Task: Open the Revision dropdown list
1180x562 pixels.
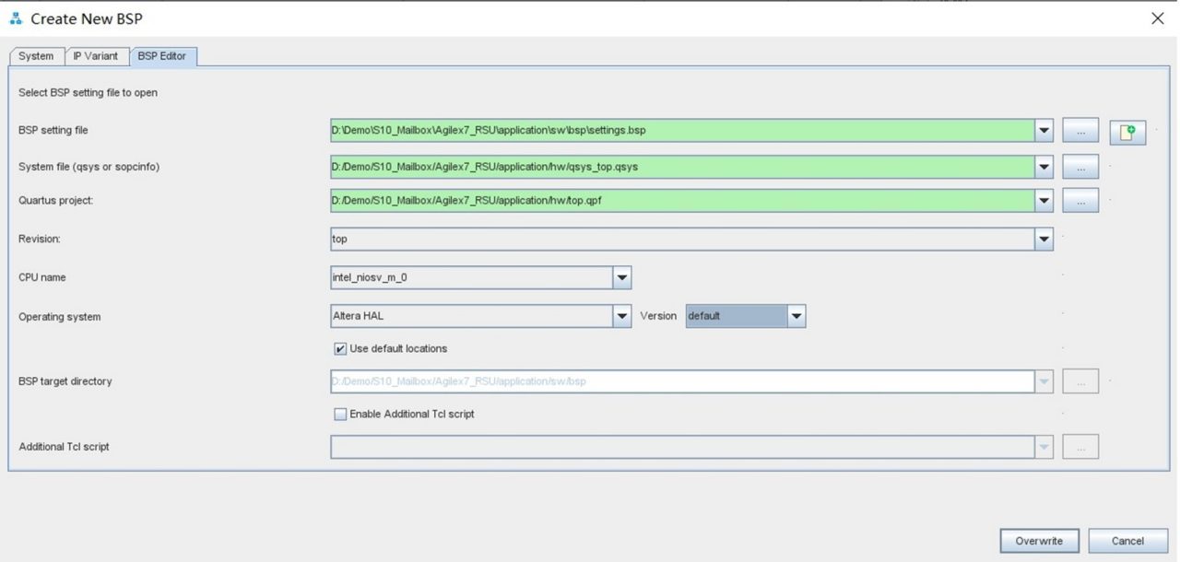Action: pos(1044,239)
